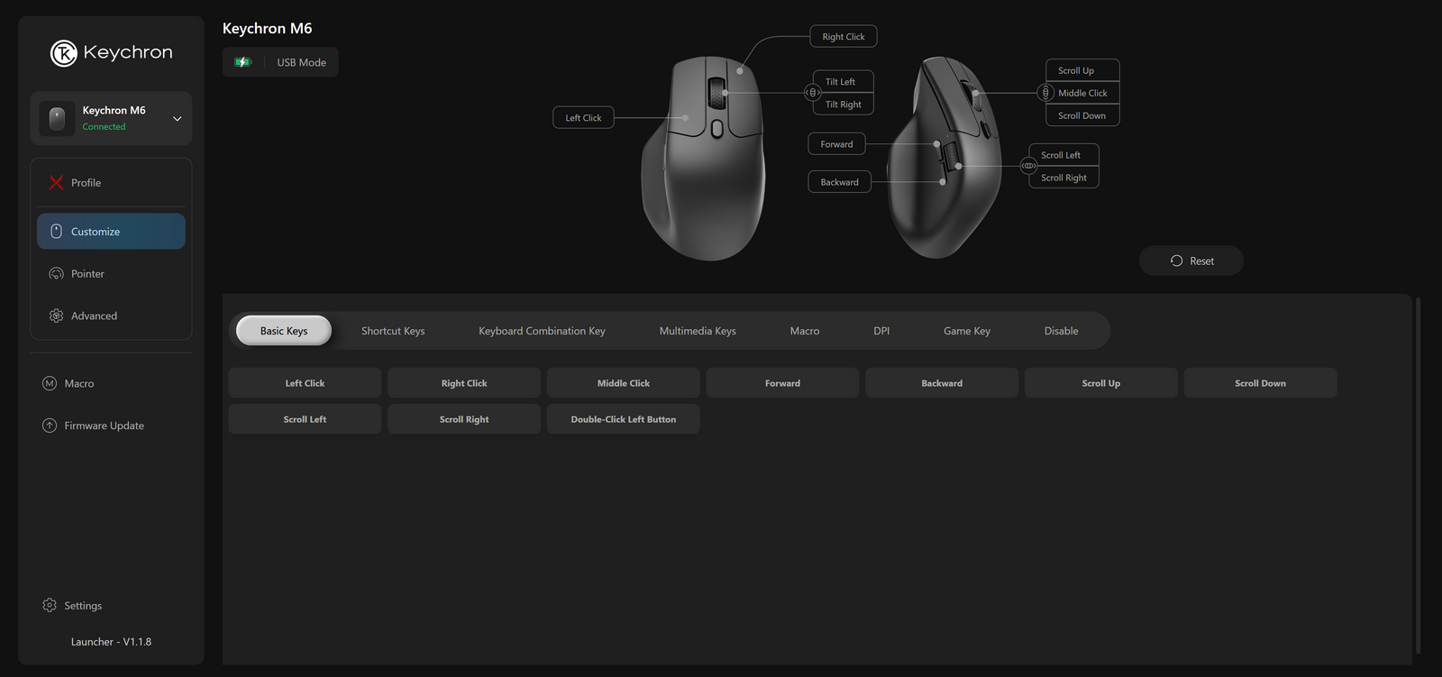
Task: Select the Scroll Up mouse label
Action: (1082, 70)
